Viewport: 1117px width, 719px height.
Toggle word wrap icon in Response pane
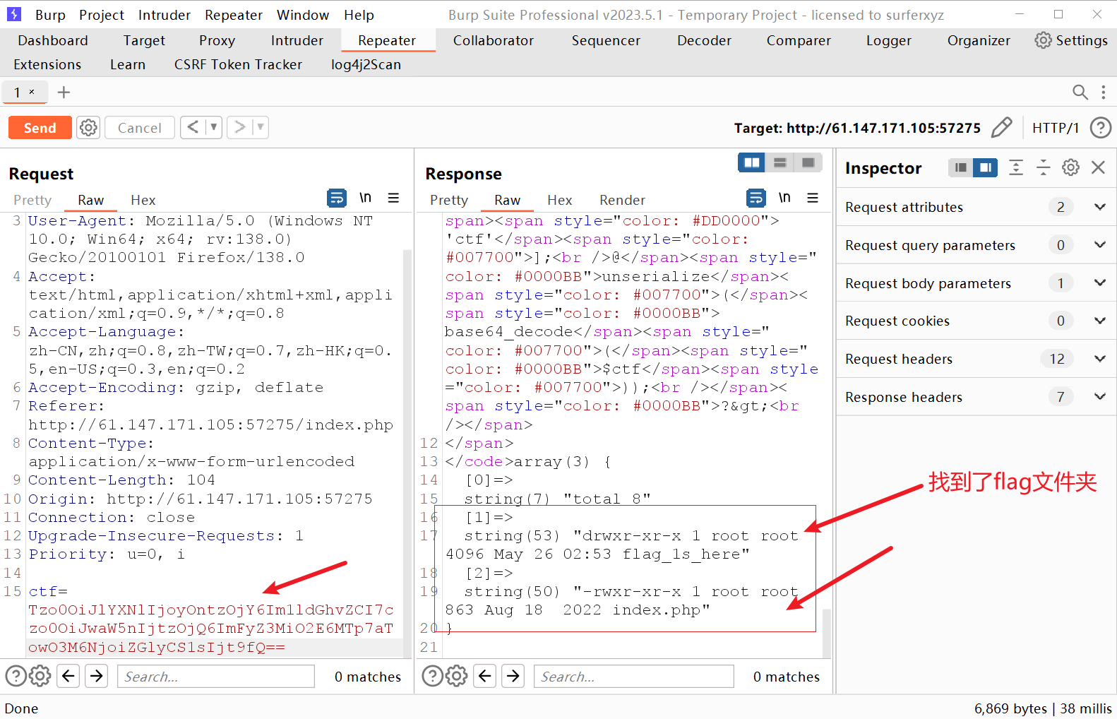pyautogui.click(x=755, y=198)
